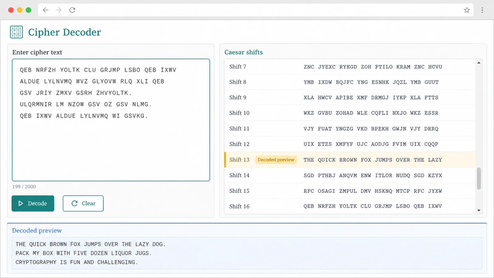Click decoded line PACK MY BOX WITH FIVE
The height and width of the screenshot is (278, 494).
click(84, 253)
